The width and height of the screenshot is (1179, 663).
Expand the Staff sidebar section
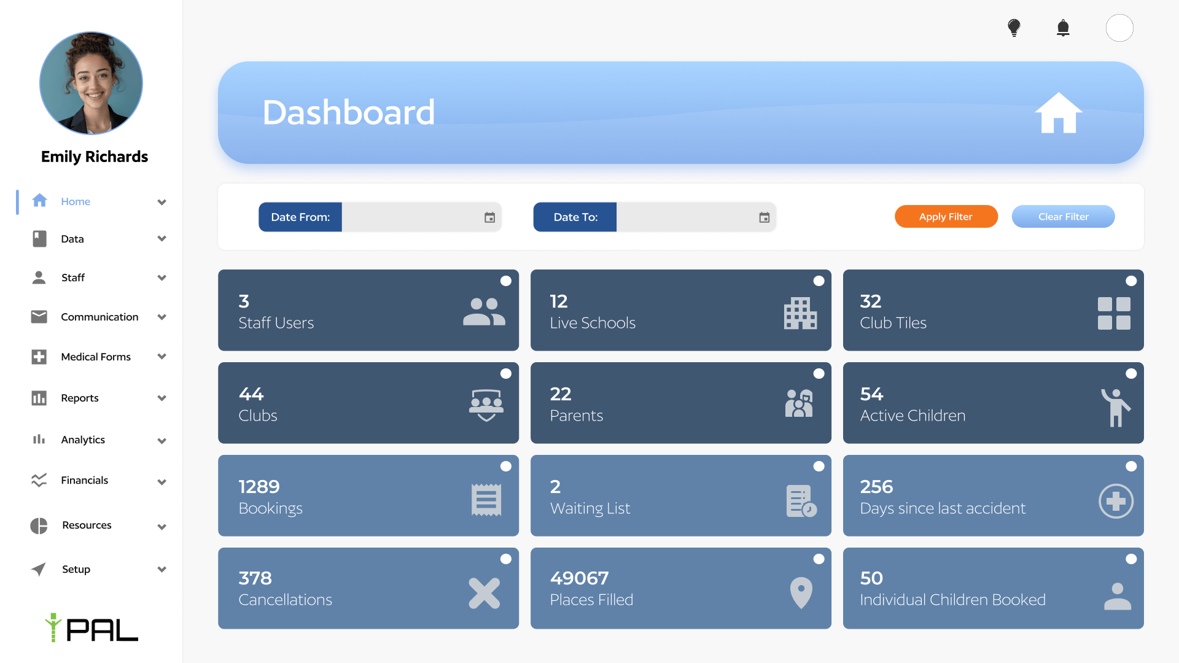pos(161,277)
